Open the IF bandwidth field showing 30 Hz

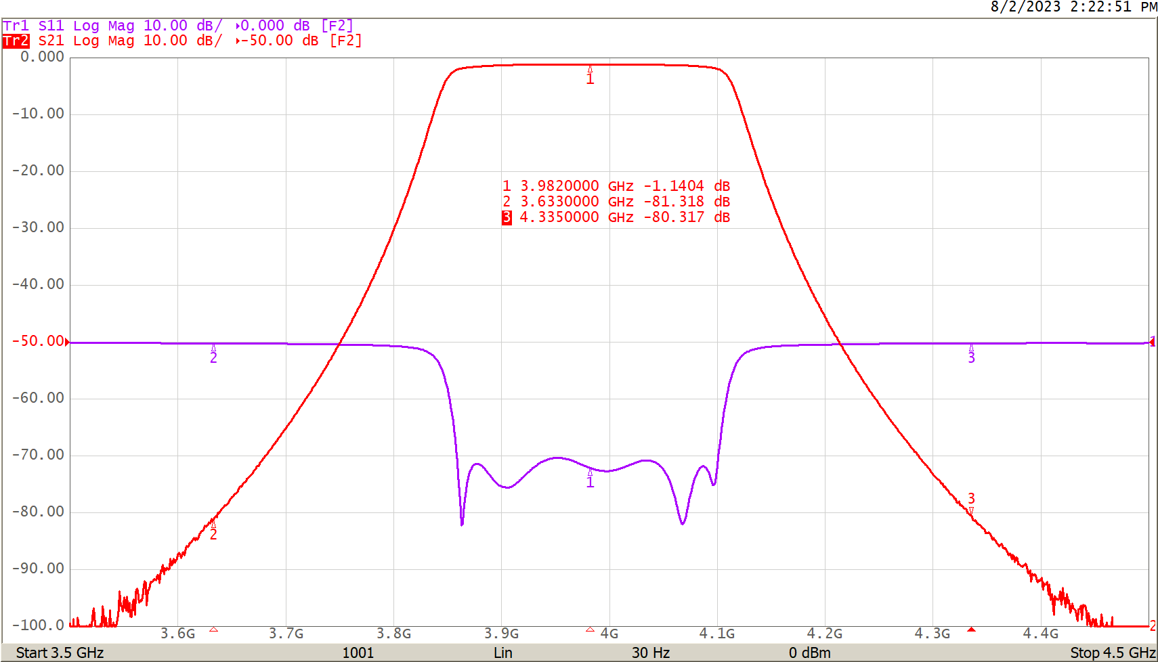[650, 653]
